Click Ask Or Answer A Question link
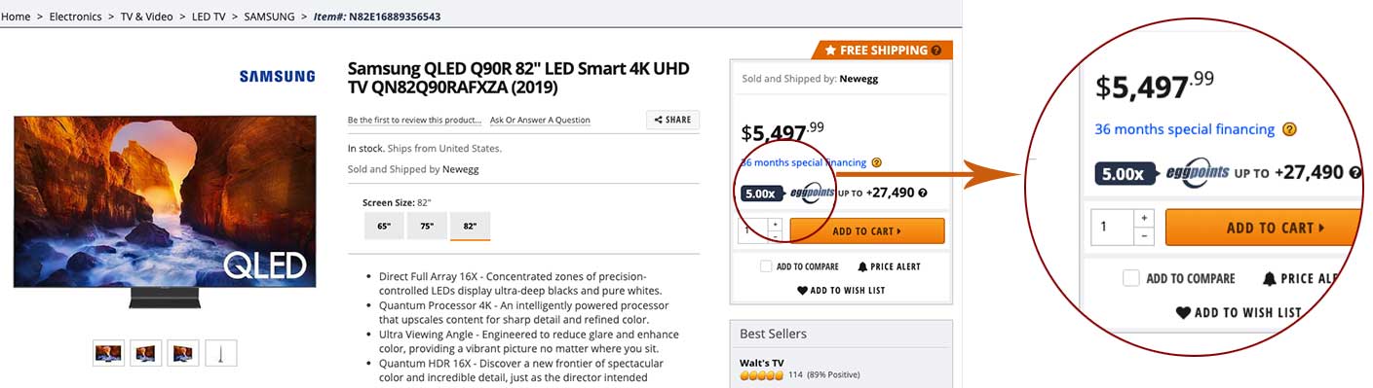This screenshot has height=388, width=1373. pyautogui.click(x=540, y=121)
